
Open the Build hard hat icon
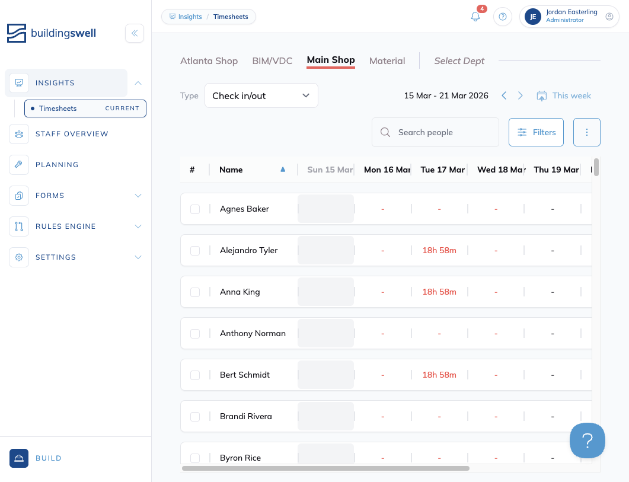coord(19,458)
